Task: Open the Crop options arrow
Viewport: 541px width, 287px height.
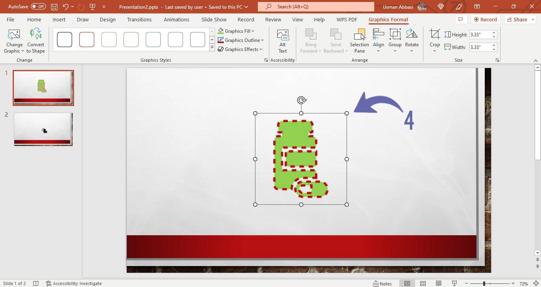Action: (435, 51)
